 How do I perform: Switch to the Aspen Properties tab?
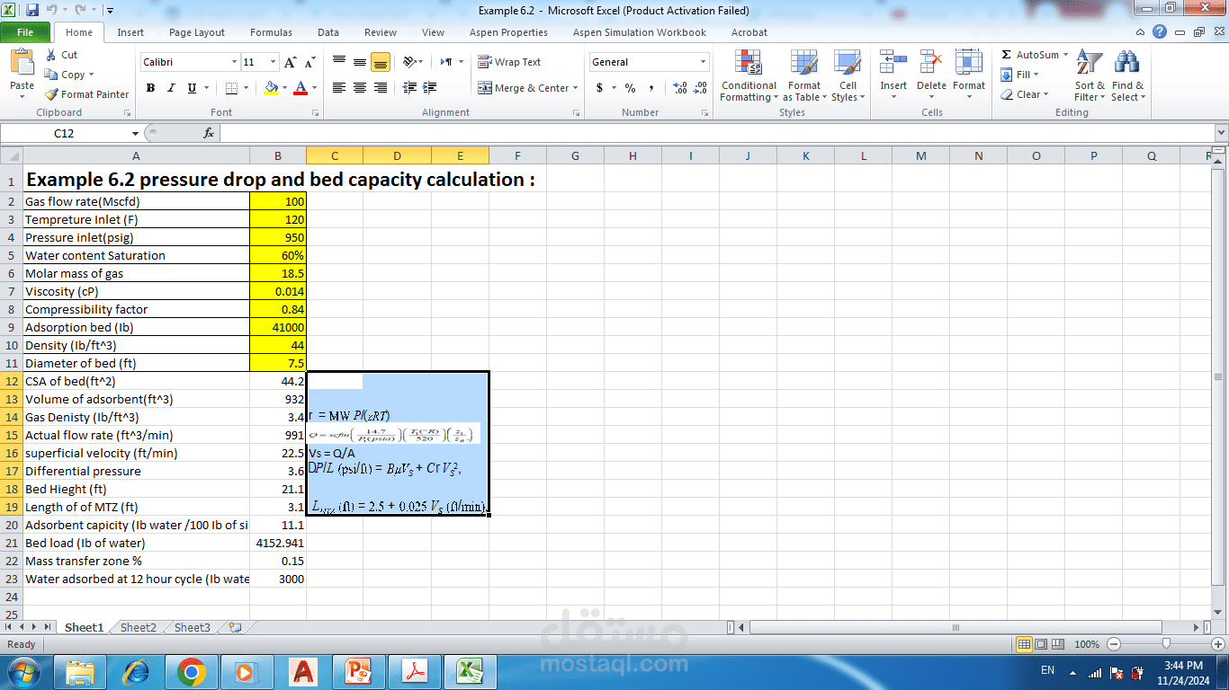[x=508, y=32]
